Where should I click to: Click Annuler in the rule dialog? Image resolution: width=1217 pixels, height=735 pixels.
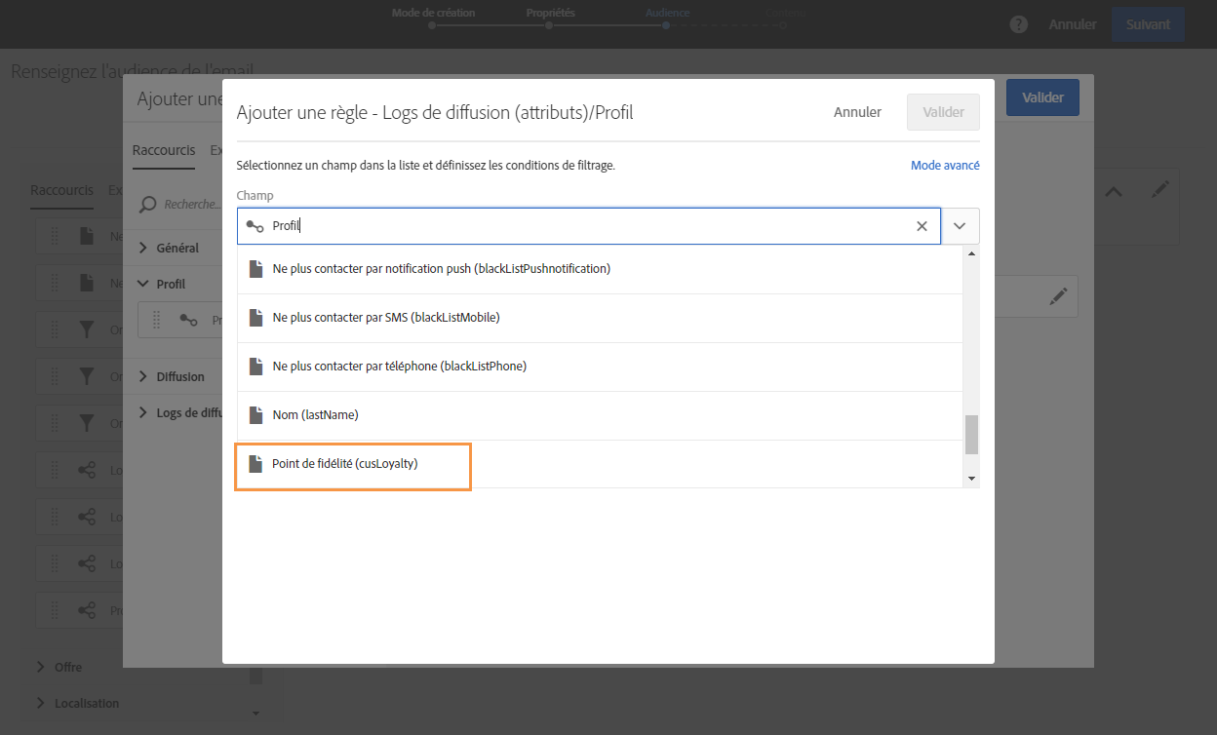[x=857, y=112]
